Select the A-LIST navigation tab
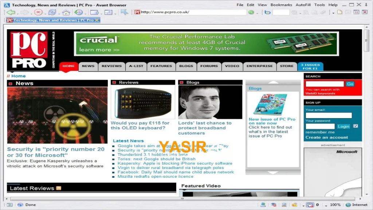This screenshot has width=373, height=210. (x=136, y=66)
